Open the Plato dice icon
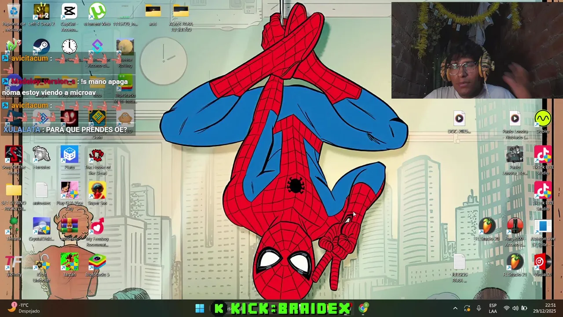 [x=69, y=155]
